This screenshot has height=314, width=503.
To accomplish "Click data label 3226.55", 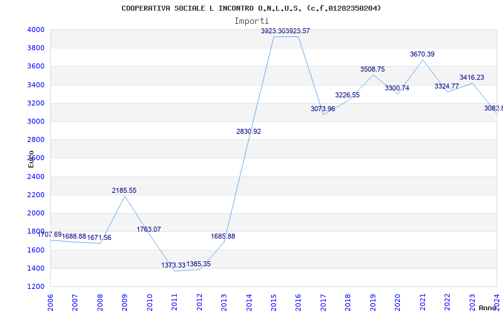I will pyautogui.click(x=348, y=95).
